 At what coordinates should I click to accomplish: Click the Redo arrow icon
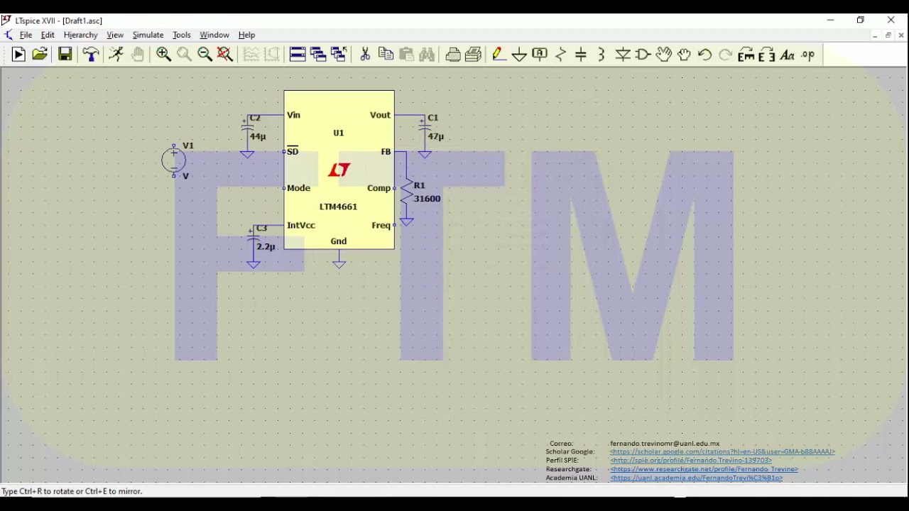point(726,55)
